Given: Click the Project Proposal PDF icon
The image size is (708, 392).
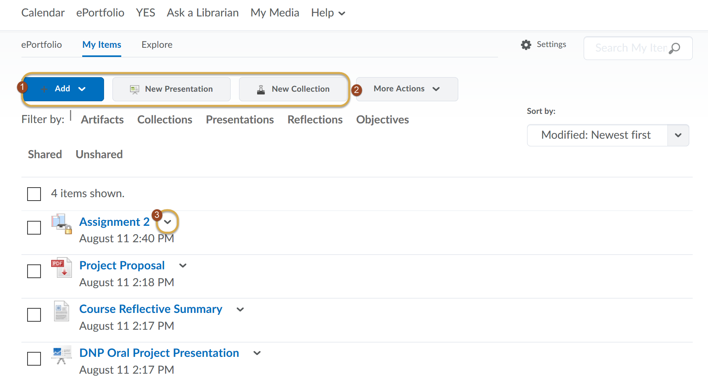Looking at the screenshot, I should click(x=62, y=267).
